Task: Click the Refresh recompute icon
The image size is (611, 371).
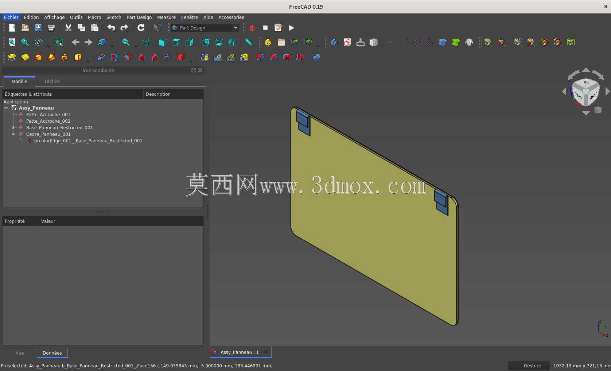Action: coord(141,28)
